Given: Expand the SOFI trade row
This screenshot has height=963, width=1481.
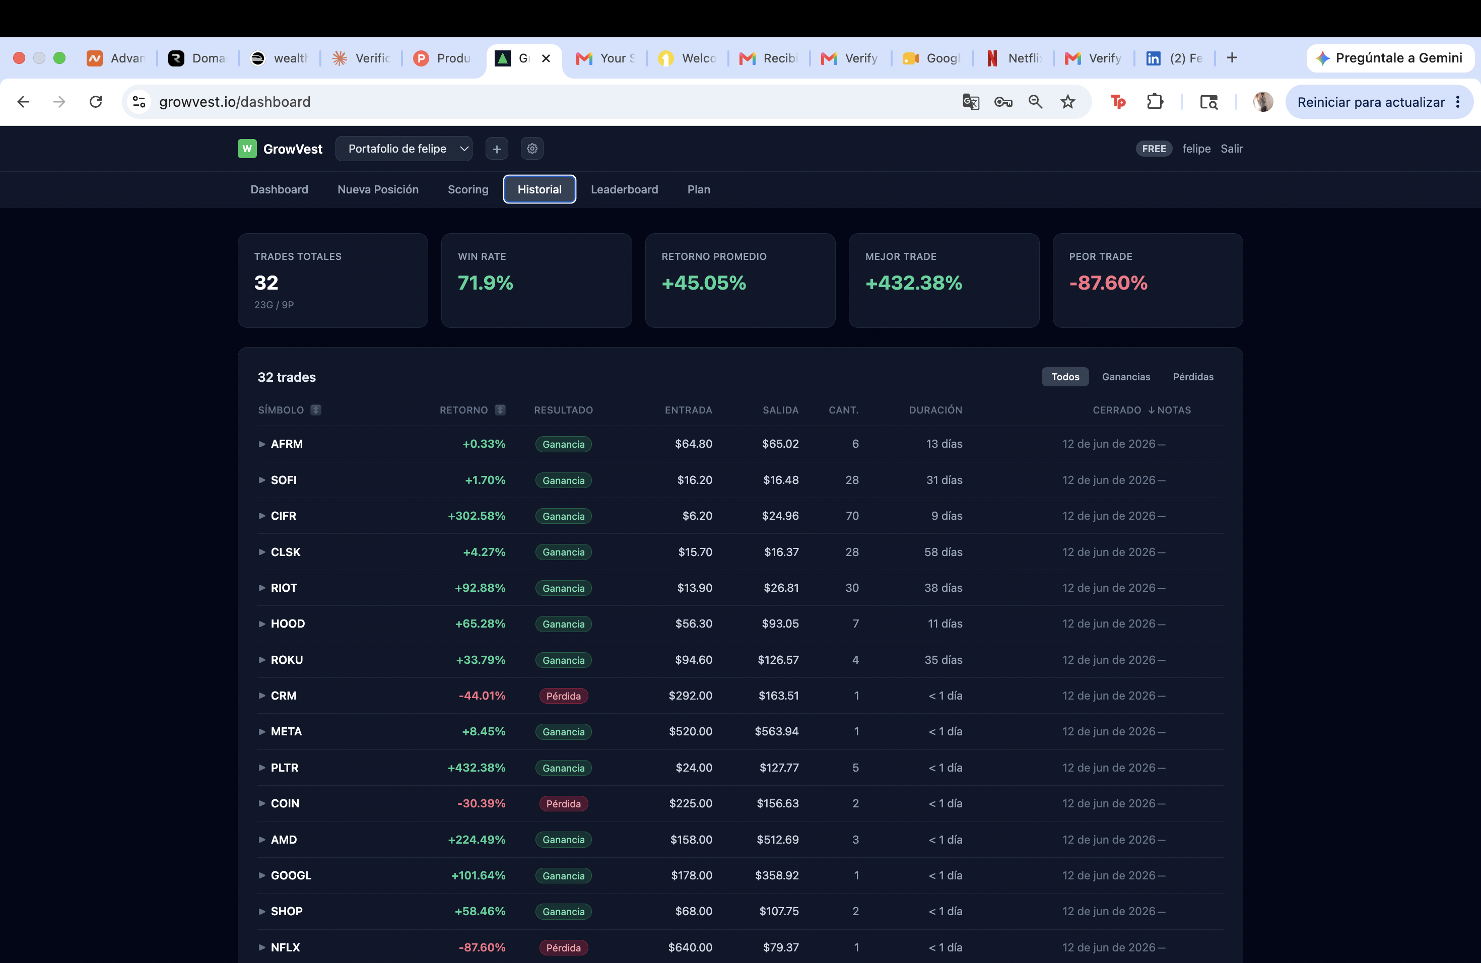Looking at the screenshot, I should (x=262, y=480).
